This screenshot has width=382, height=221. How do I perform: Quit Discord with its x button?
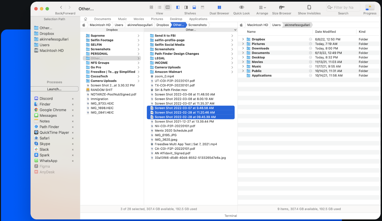tap(73, 99)
